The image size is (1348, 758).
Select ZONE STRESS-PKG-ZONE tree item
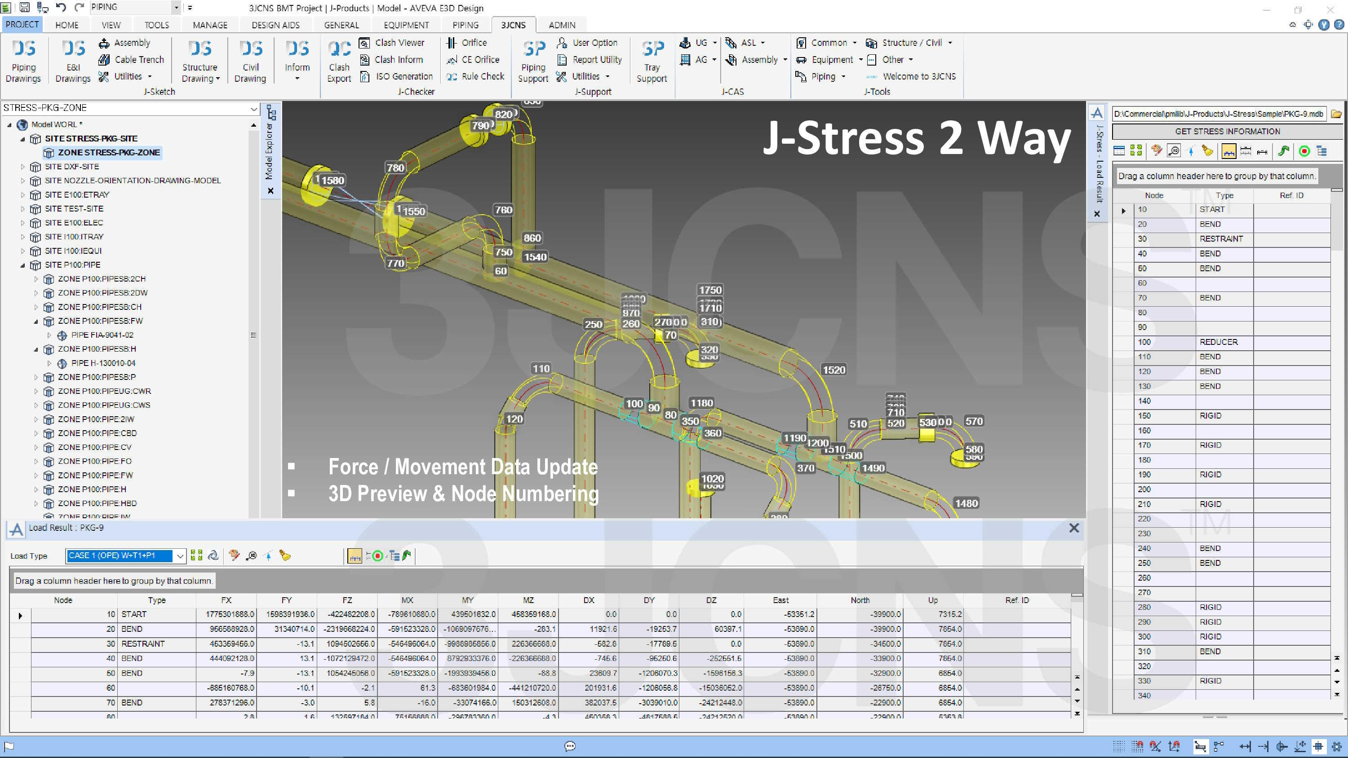pos(102,153)
